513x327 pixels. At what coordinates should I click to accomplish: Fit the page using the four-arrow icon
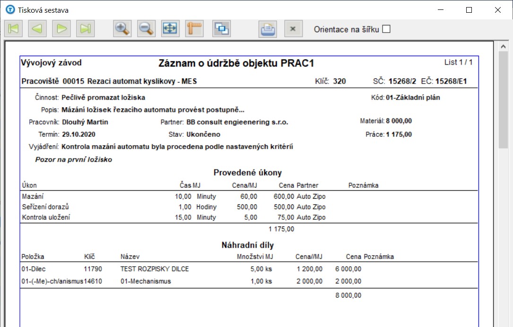(170, 29)
